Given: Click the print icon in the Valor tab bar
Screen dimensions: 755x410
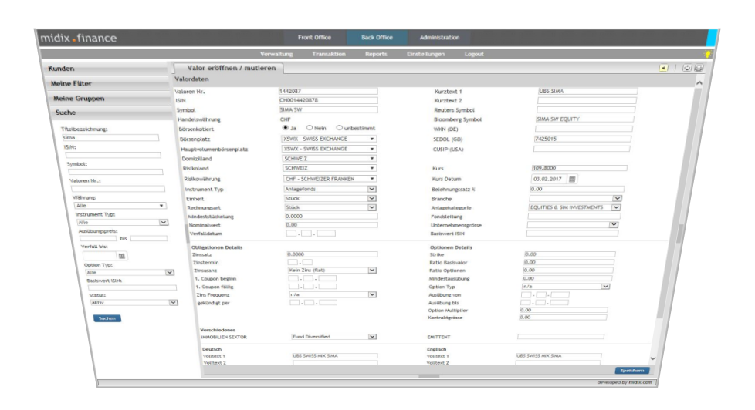Looking at the screenshot, I should pos(699,69).
